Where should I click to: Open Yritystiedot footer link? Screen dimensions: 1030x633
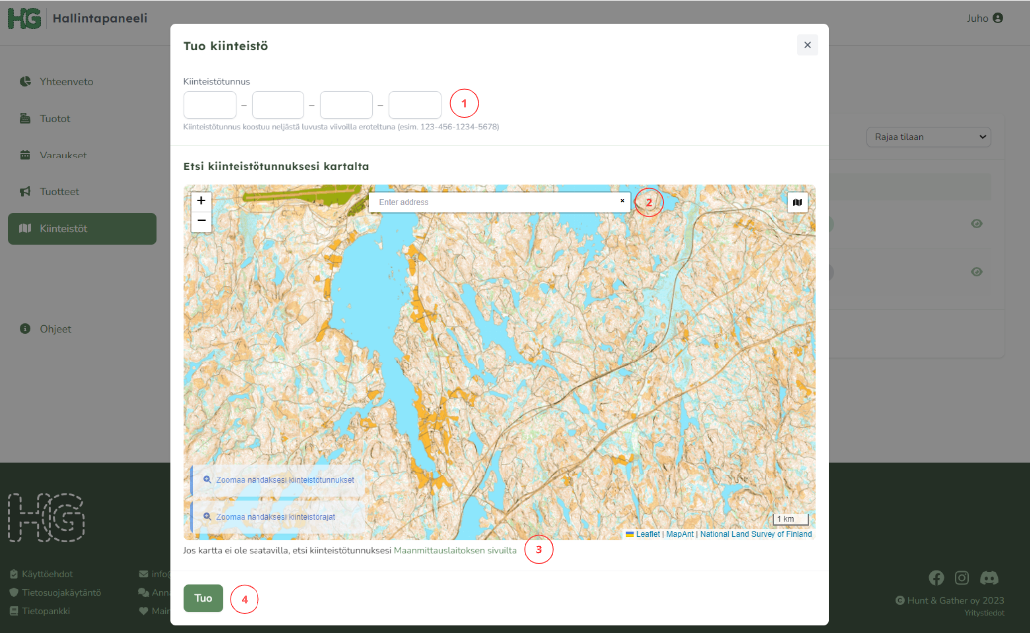point(984,613)
